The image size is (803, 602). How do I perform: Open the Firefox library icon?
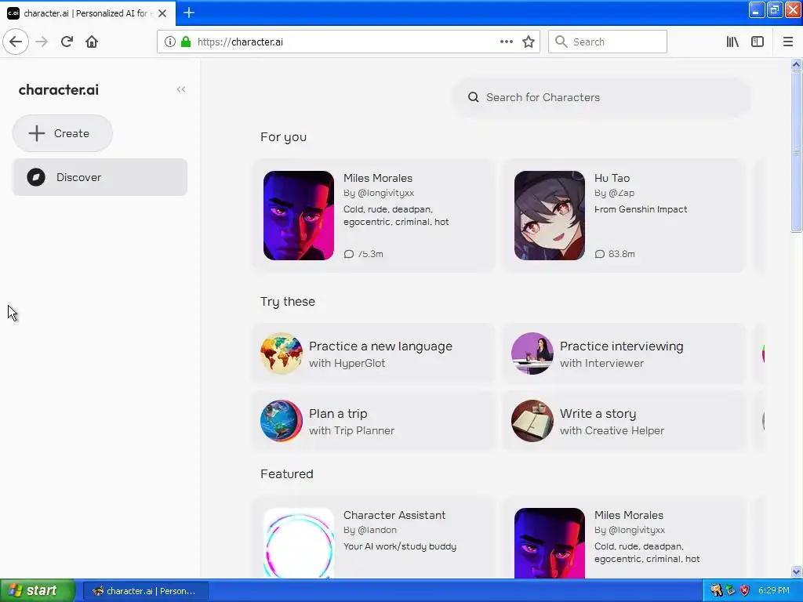click(732, 42)
